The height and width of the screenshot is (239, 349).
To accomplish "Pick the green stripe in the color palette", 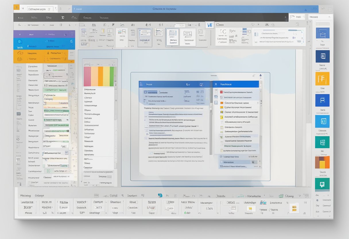I will click(112, 76).
